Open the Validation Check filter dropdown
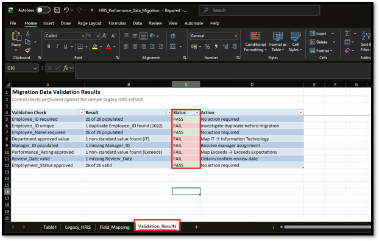 point(82,112)
